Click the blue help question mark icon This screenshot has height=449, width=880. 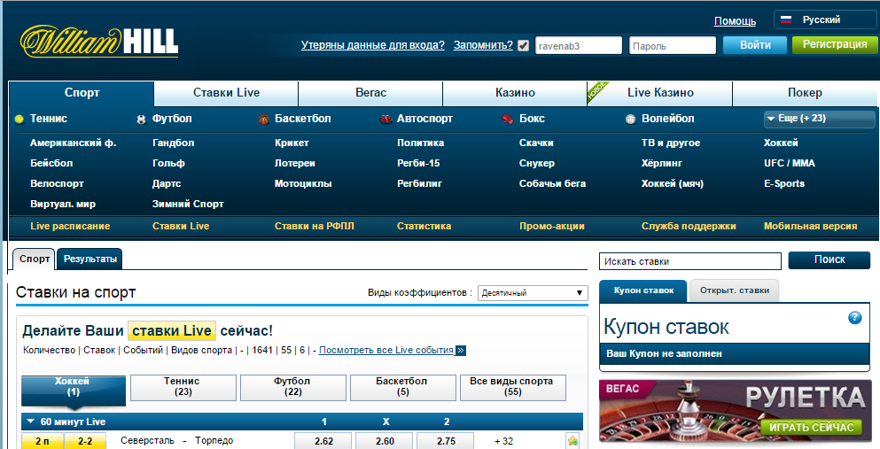click(854, 317)
